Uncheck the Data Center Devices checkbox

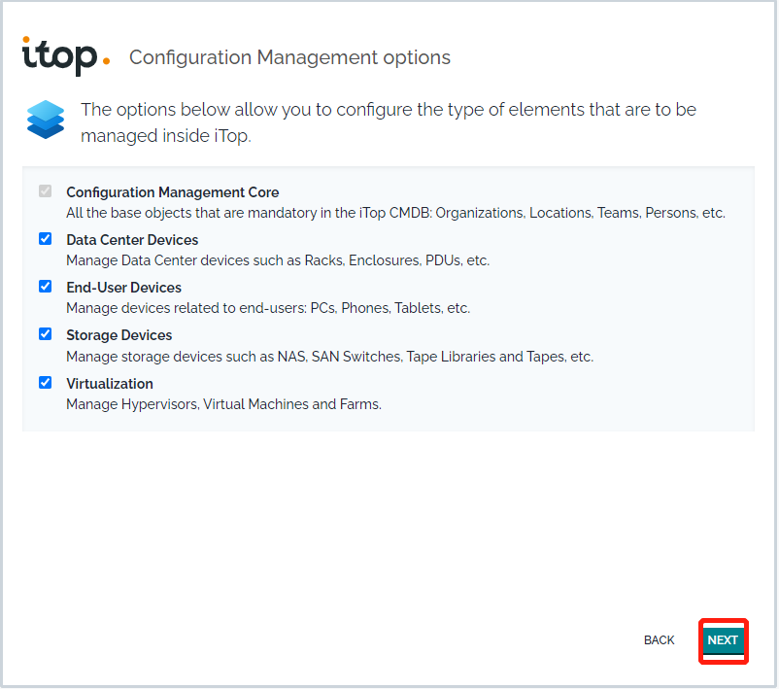coord(46,239)
